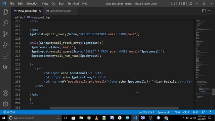Open Customize Layout icon in title bar
This screenshot has height=121, width=215.
190,3
